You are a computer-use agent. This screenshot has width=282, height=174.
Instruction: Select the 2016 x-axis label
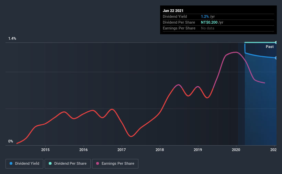(x=83, y=150)
